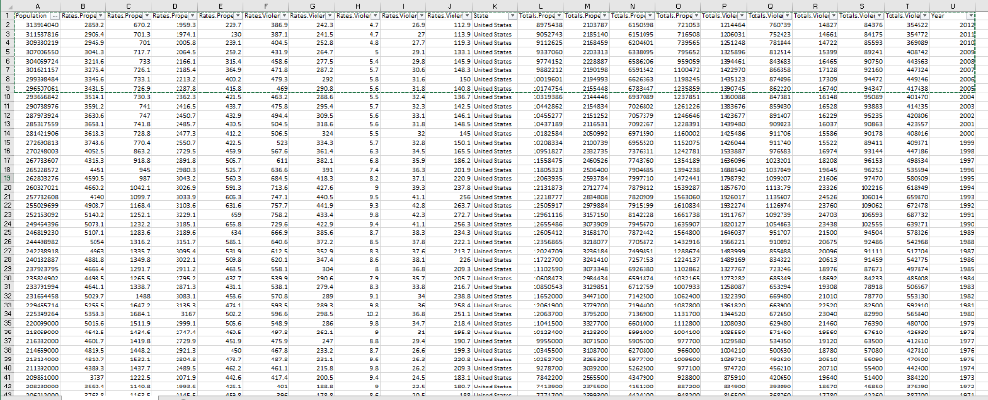Image resolution: width=988 pixels, height=400 pixels.
Task: Open the filter dropdown in column E header cell
Action: [239, 14]
